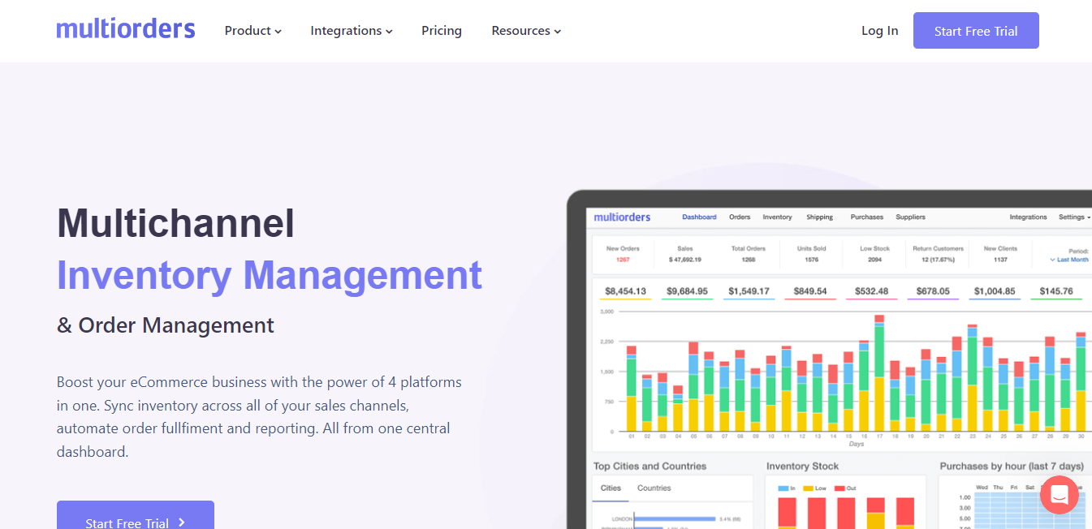
Task: Click the $8,454.13 value
Action: click(626, 291)
